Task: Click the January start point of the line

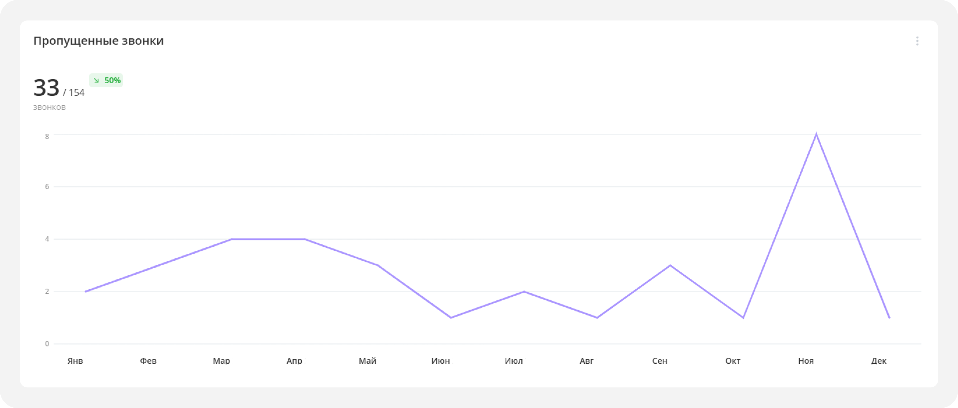Action: (85, 292)
